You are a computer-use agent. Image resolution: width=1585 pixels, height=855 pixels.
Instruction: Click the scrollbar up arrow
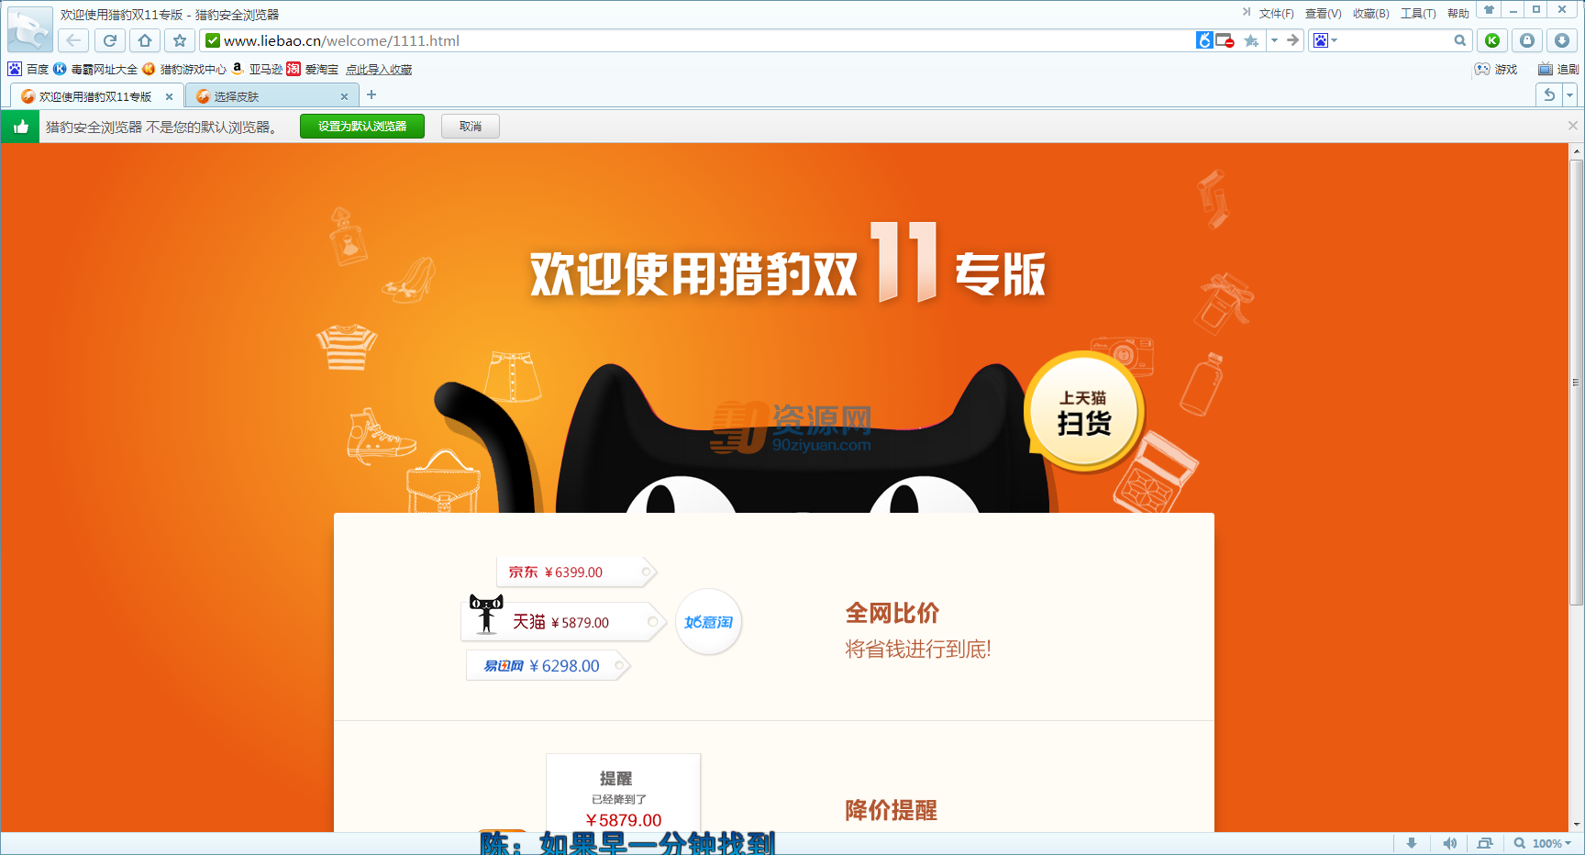coord(1577,150)
